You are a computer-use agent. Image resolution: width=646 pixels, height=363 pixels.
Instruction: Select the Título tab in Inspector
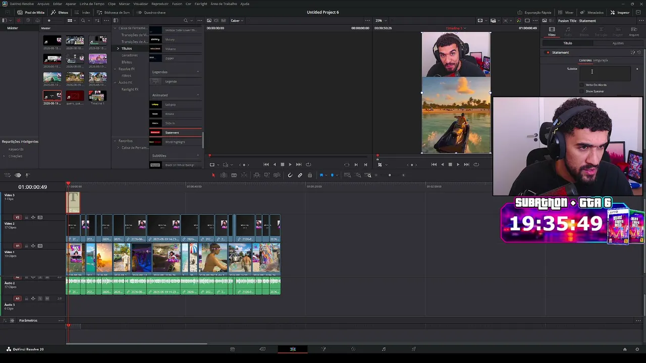tap(568, 43)
